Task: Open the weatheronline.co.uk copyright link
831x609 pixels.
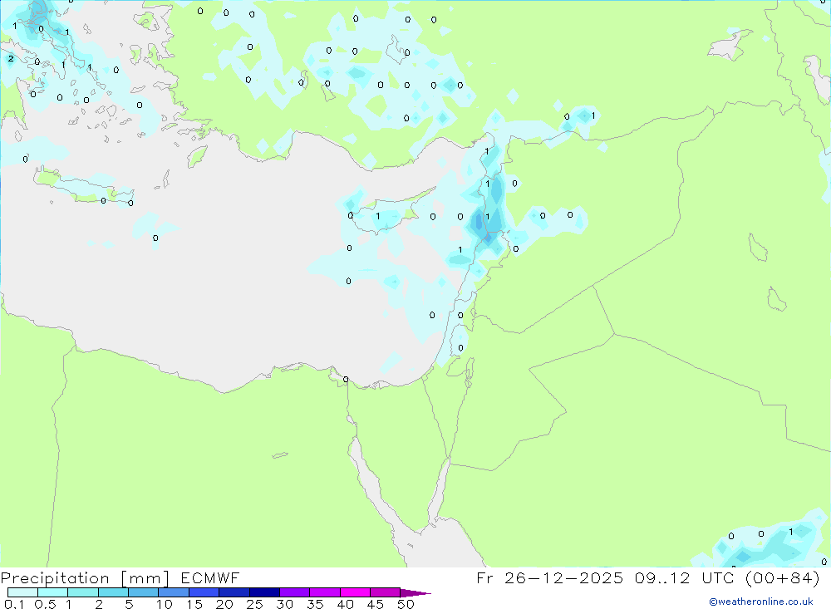Action: (761, 602)
